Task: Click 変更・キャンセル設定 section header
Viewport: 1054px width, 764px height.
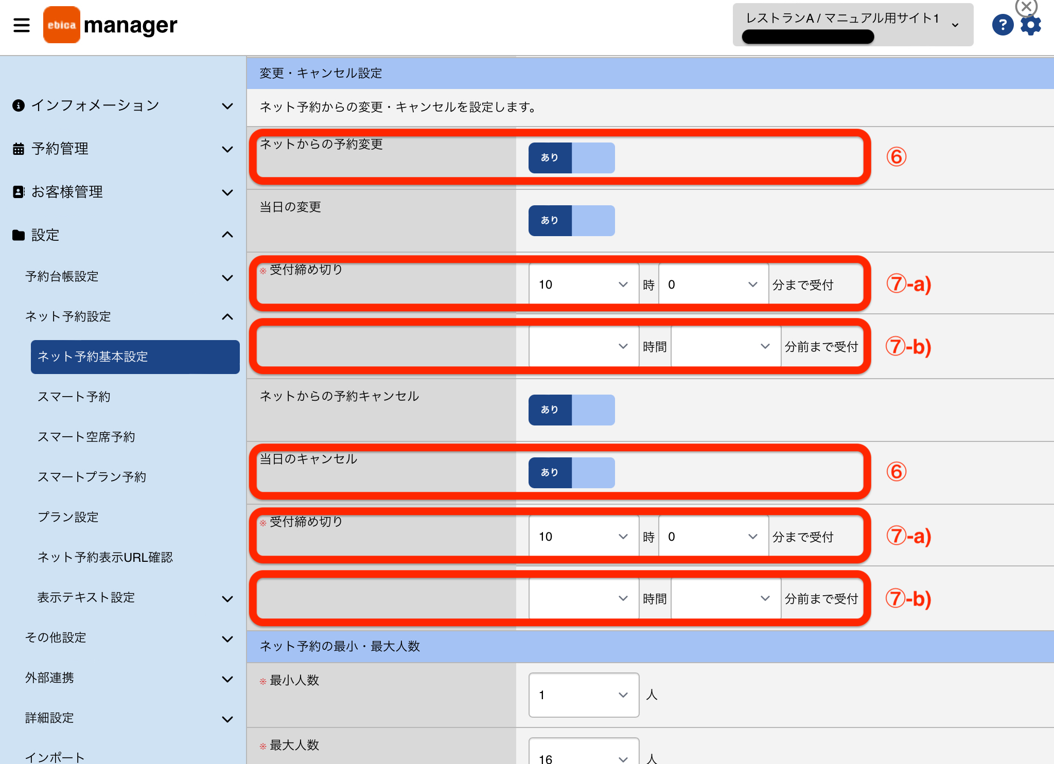Action: (x=651, y=73)
